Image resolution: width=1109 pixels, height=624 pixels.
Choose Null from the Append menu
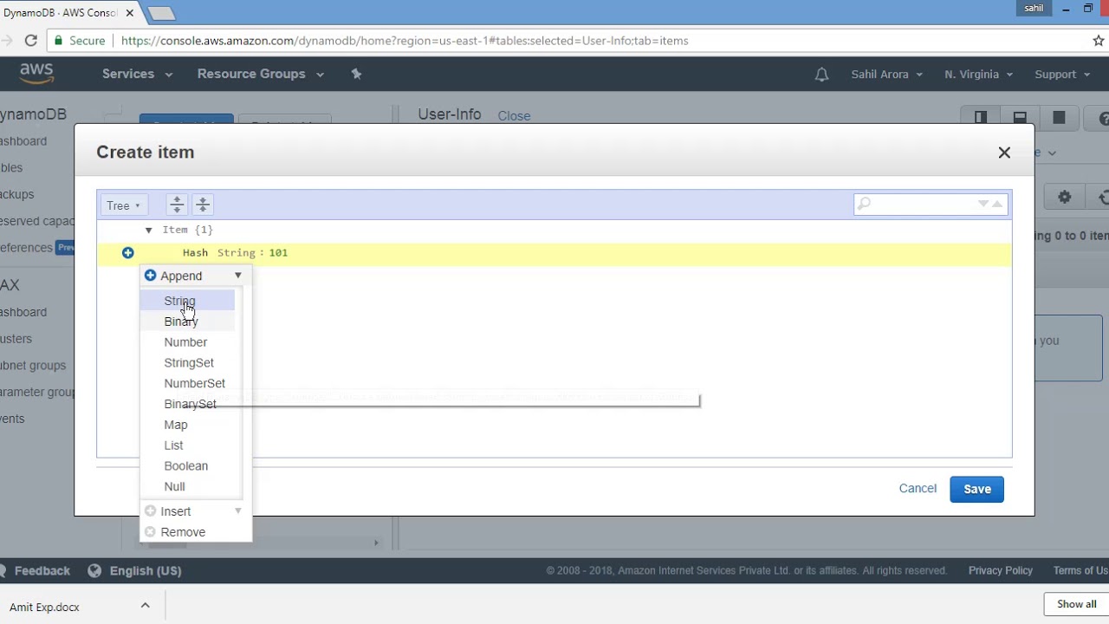point(187,487)
